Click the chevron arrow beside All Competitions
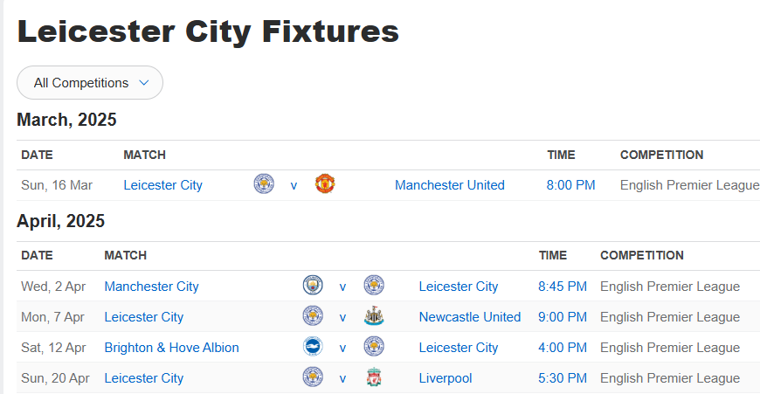Viewport: 760px width, 394px height. point(144,83)
